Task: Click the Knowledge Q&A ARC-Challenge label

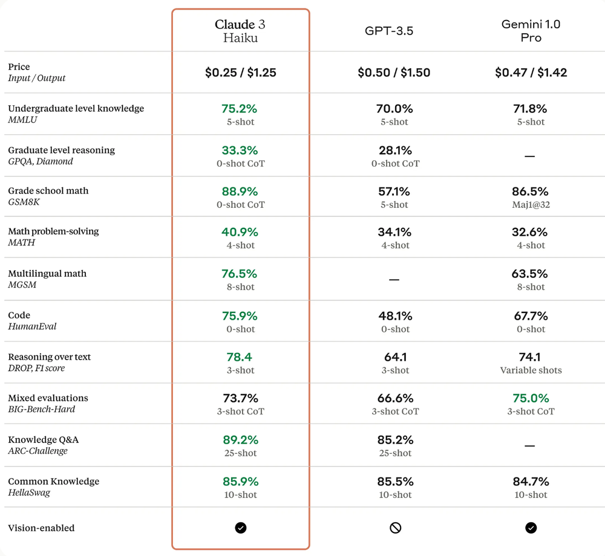Action: [43, 445]
